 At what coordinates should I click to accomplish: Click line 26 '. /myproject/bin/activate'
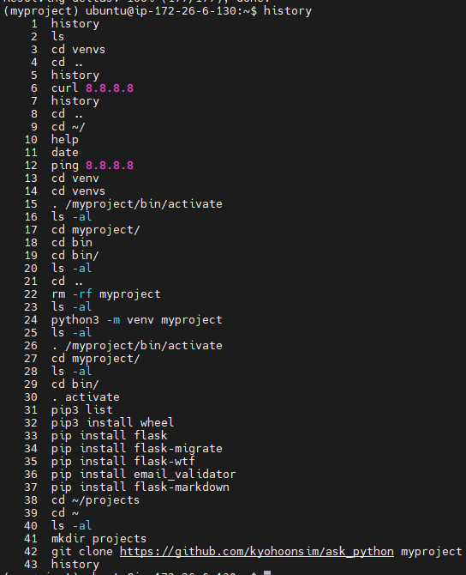click(136, 346)
